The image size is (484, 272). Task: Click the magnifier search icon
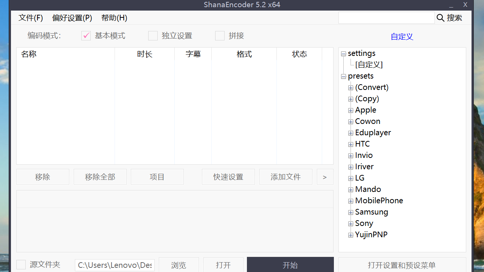tap(440, 18)
